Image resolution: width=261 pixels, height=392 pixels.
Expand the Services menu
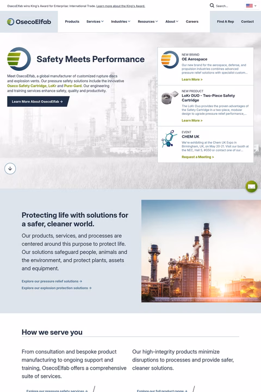95,21
